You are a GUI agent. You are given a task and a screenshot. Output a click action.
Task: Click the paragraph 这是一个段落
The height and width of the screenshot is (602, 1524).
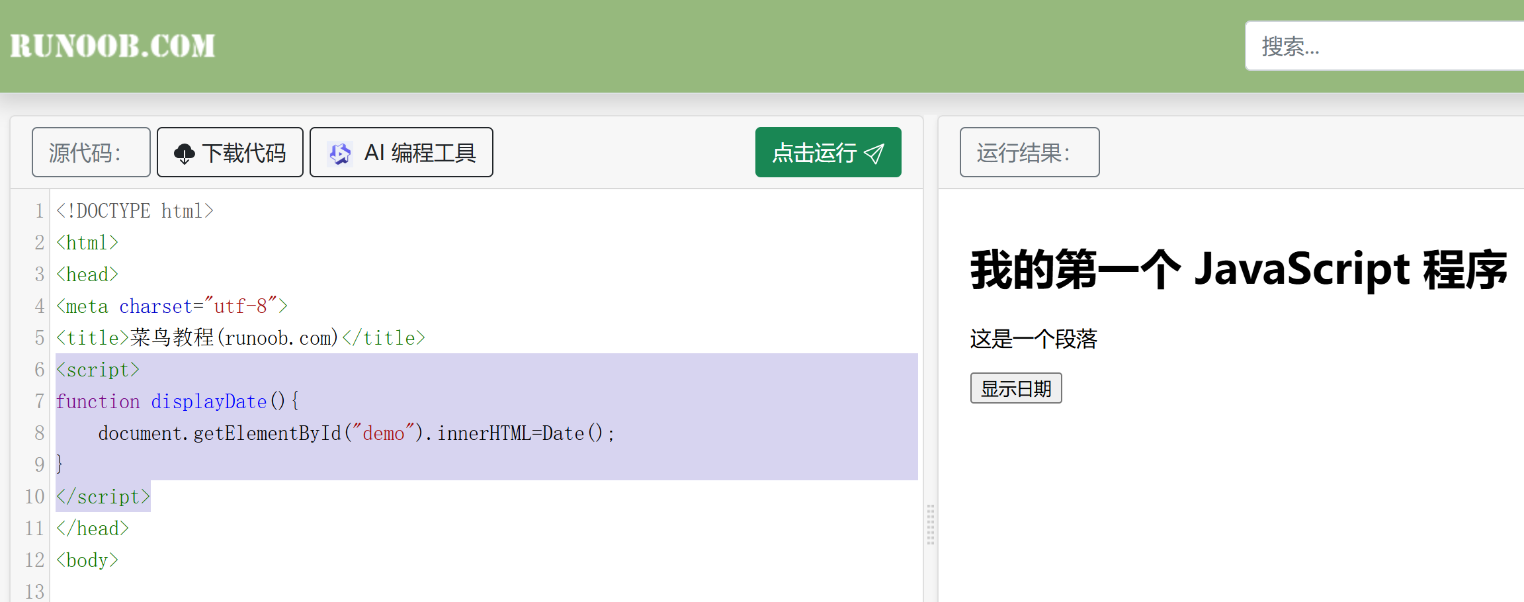[1034, 339]
